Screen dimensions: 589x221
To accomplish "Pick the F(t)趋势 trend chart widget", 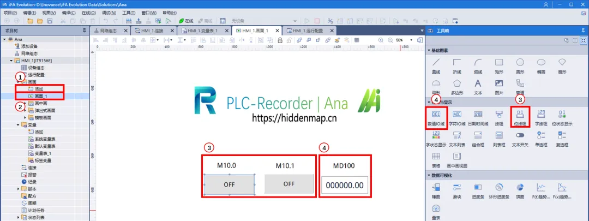I will tap(541, 190).
